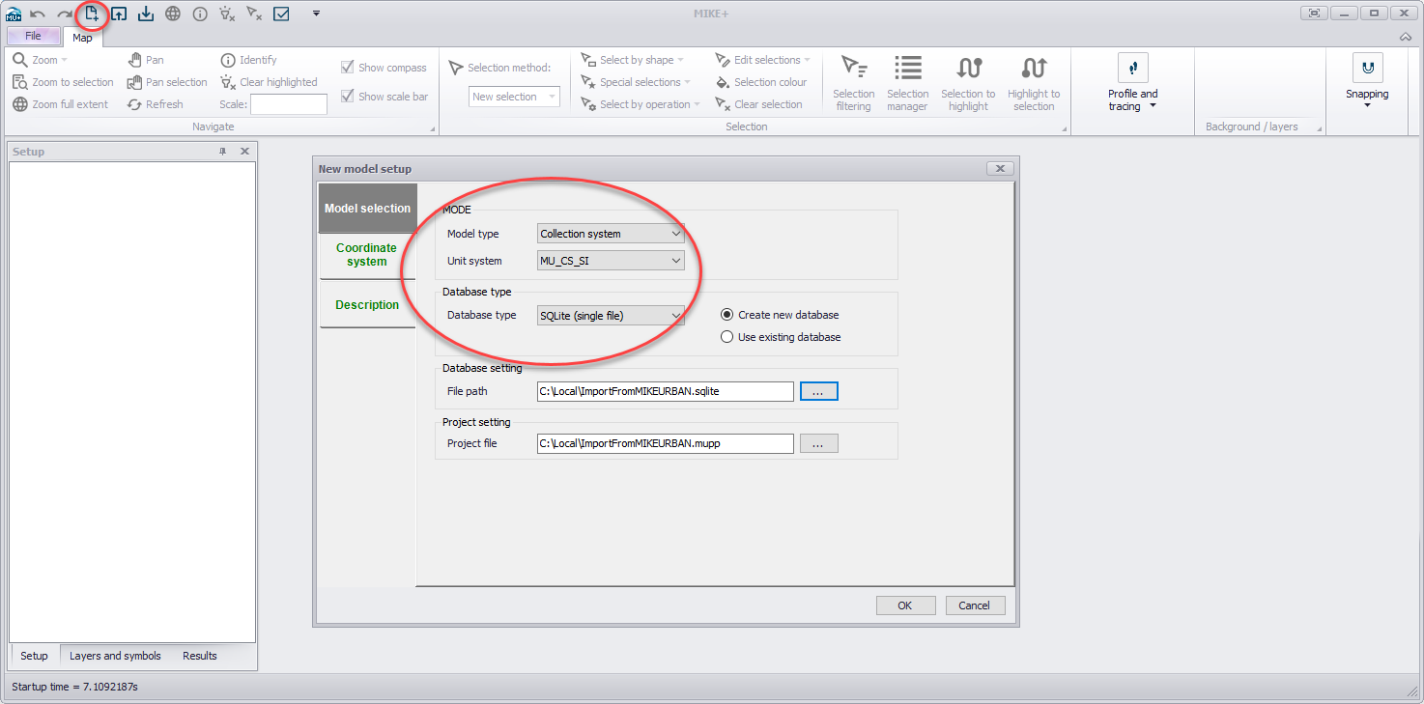Select Use existing database option
The width and height of the screenshot is (1424, 704).
click(727, 337)
